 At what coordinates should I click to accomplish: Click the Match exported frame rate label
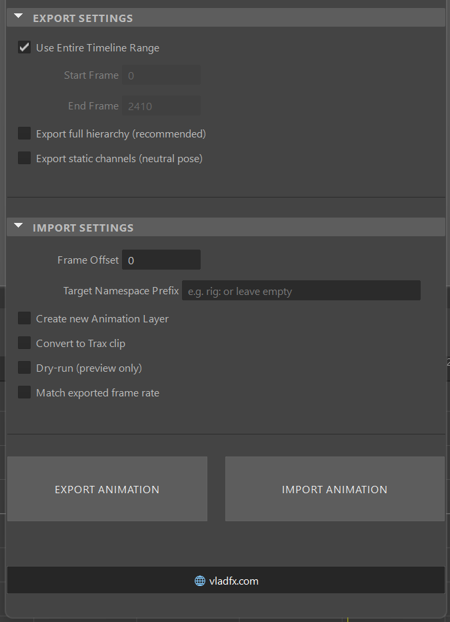pos(98,392)
